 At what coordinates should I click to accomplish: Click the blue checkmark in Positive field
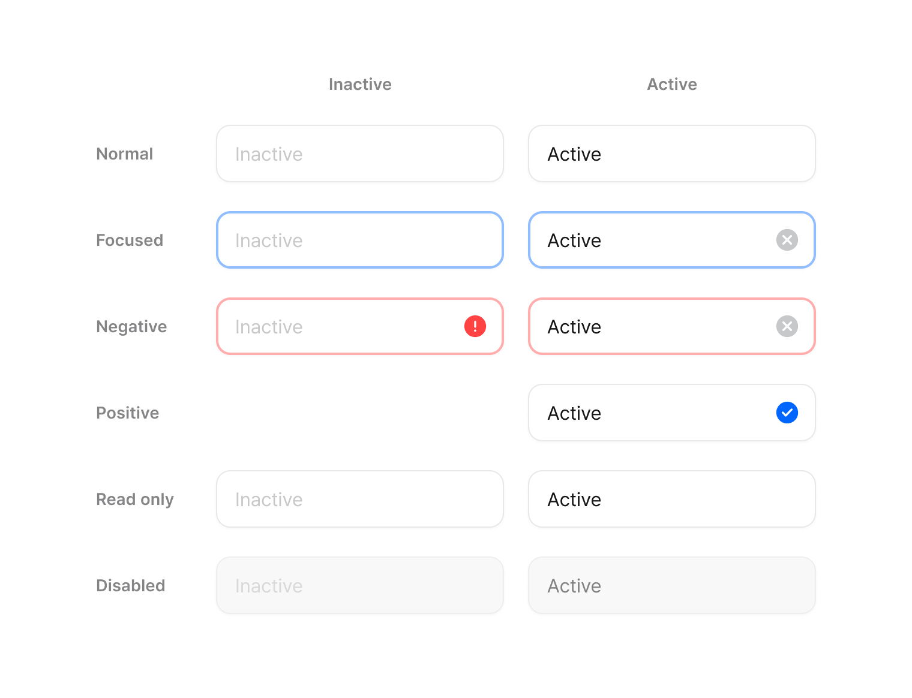[787, 413]
